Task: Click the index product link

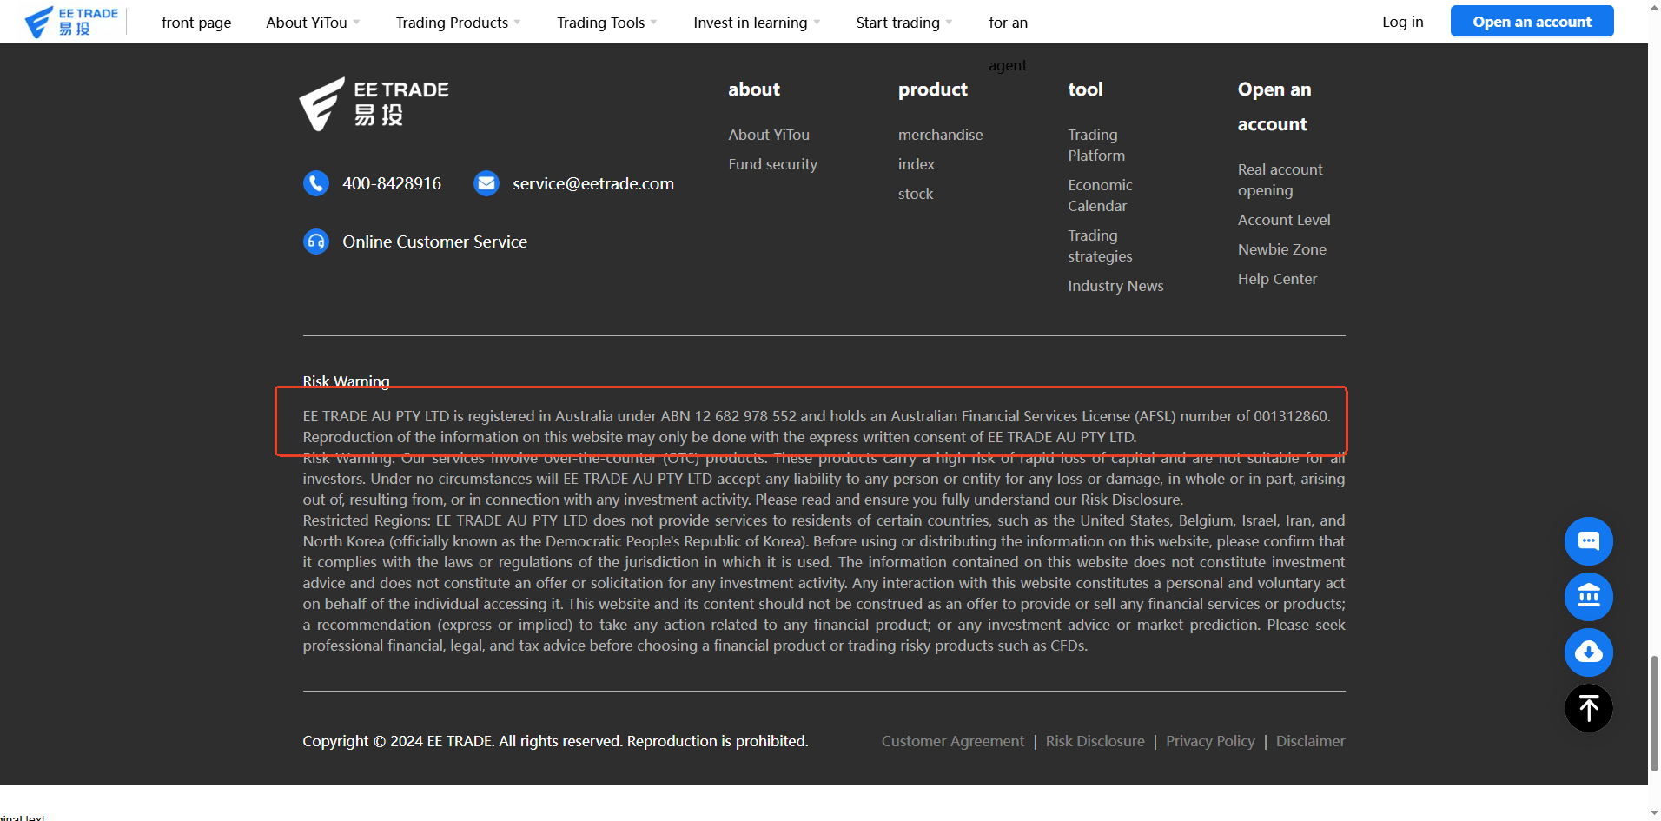Action: tap(917, 164)
